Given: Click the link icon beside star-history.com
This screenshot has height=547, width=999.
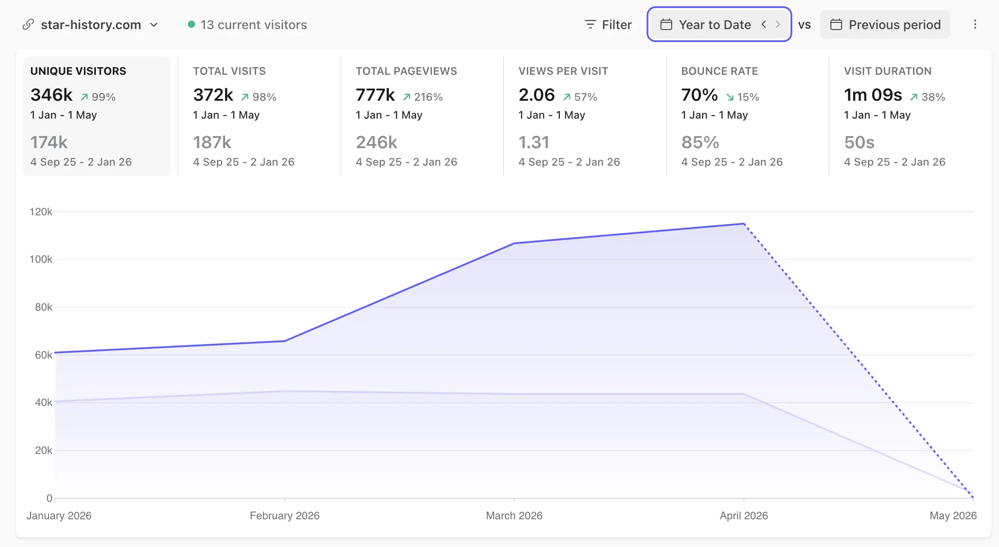Looking at the screenshot, I should 28,25.
